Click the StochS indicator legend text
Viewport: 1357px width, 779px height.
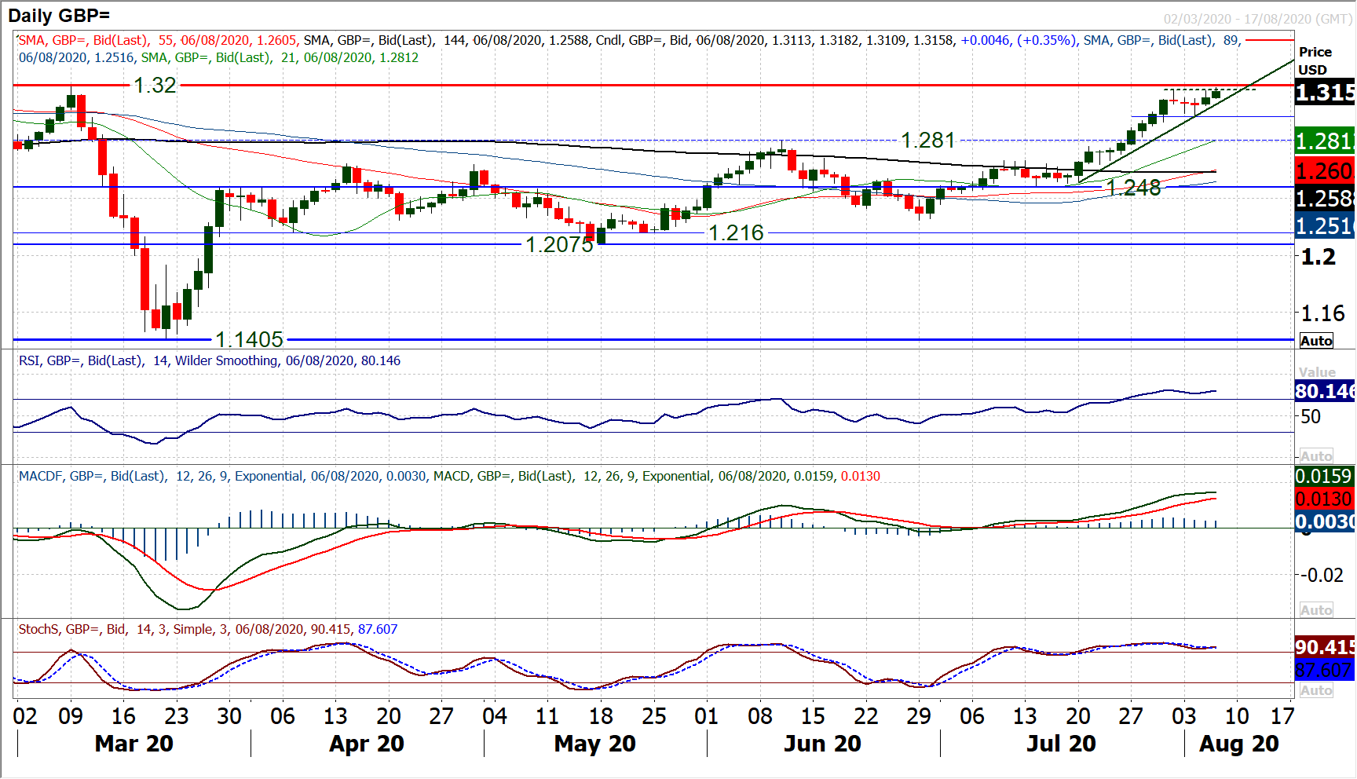207,629
